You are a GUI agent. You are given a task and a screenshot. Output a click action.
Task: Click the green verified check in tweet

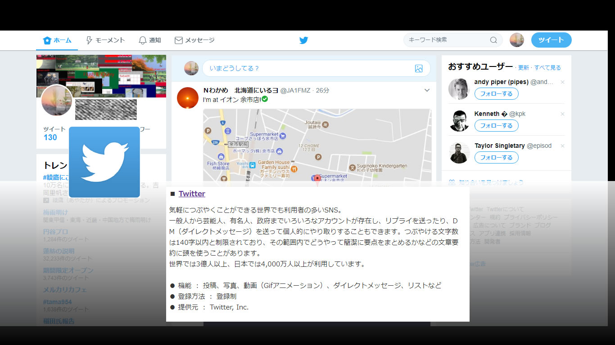click(x=265, y=99)
